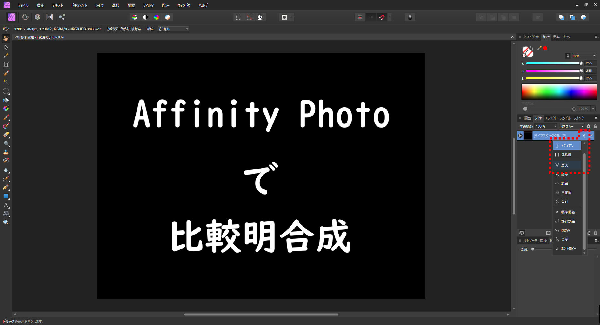The height and width of the screenshot is (325, 600).
Task: Switch to the Develop persona
Action: 37,17
